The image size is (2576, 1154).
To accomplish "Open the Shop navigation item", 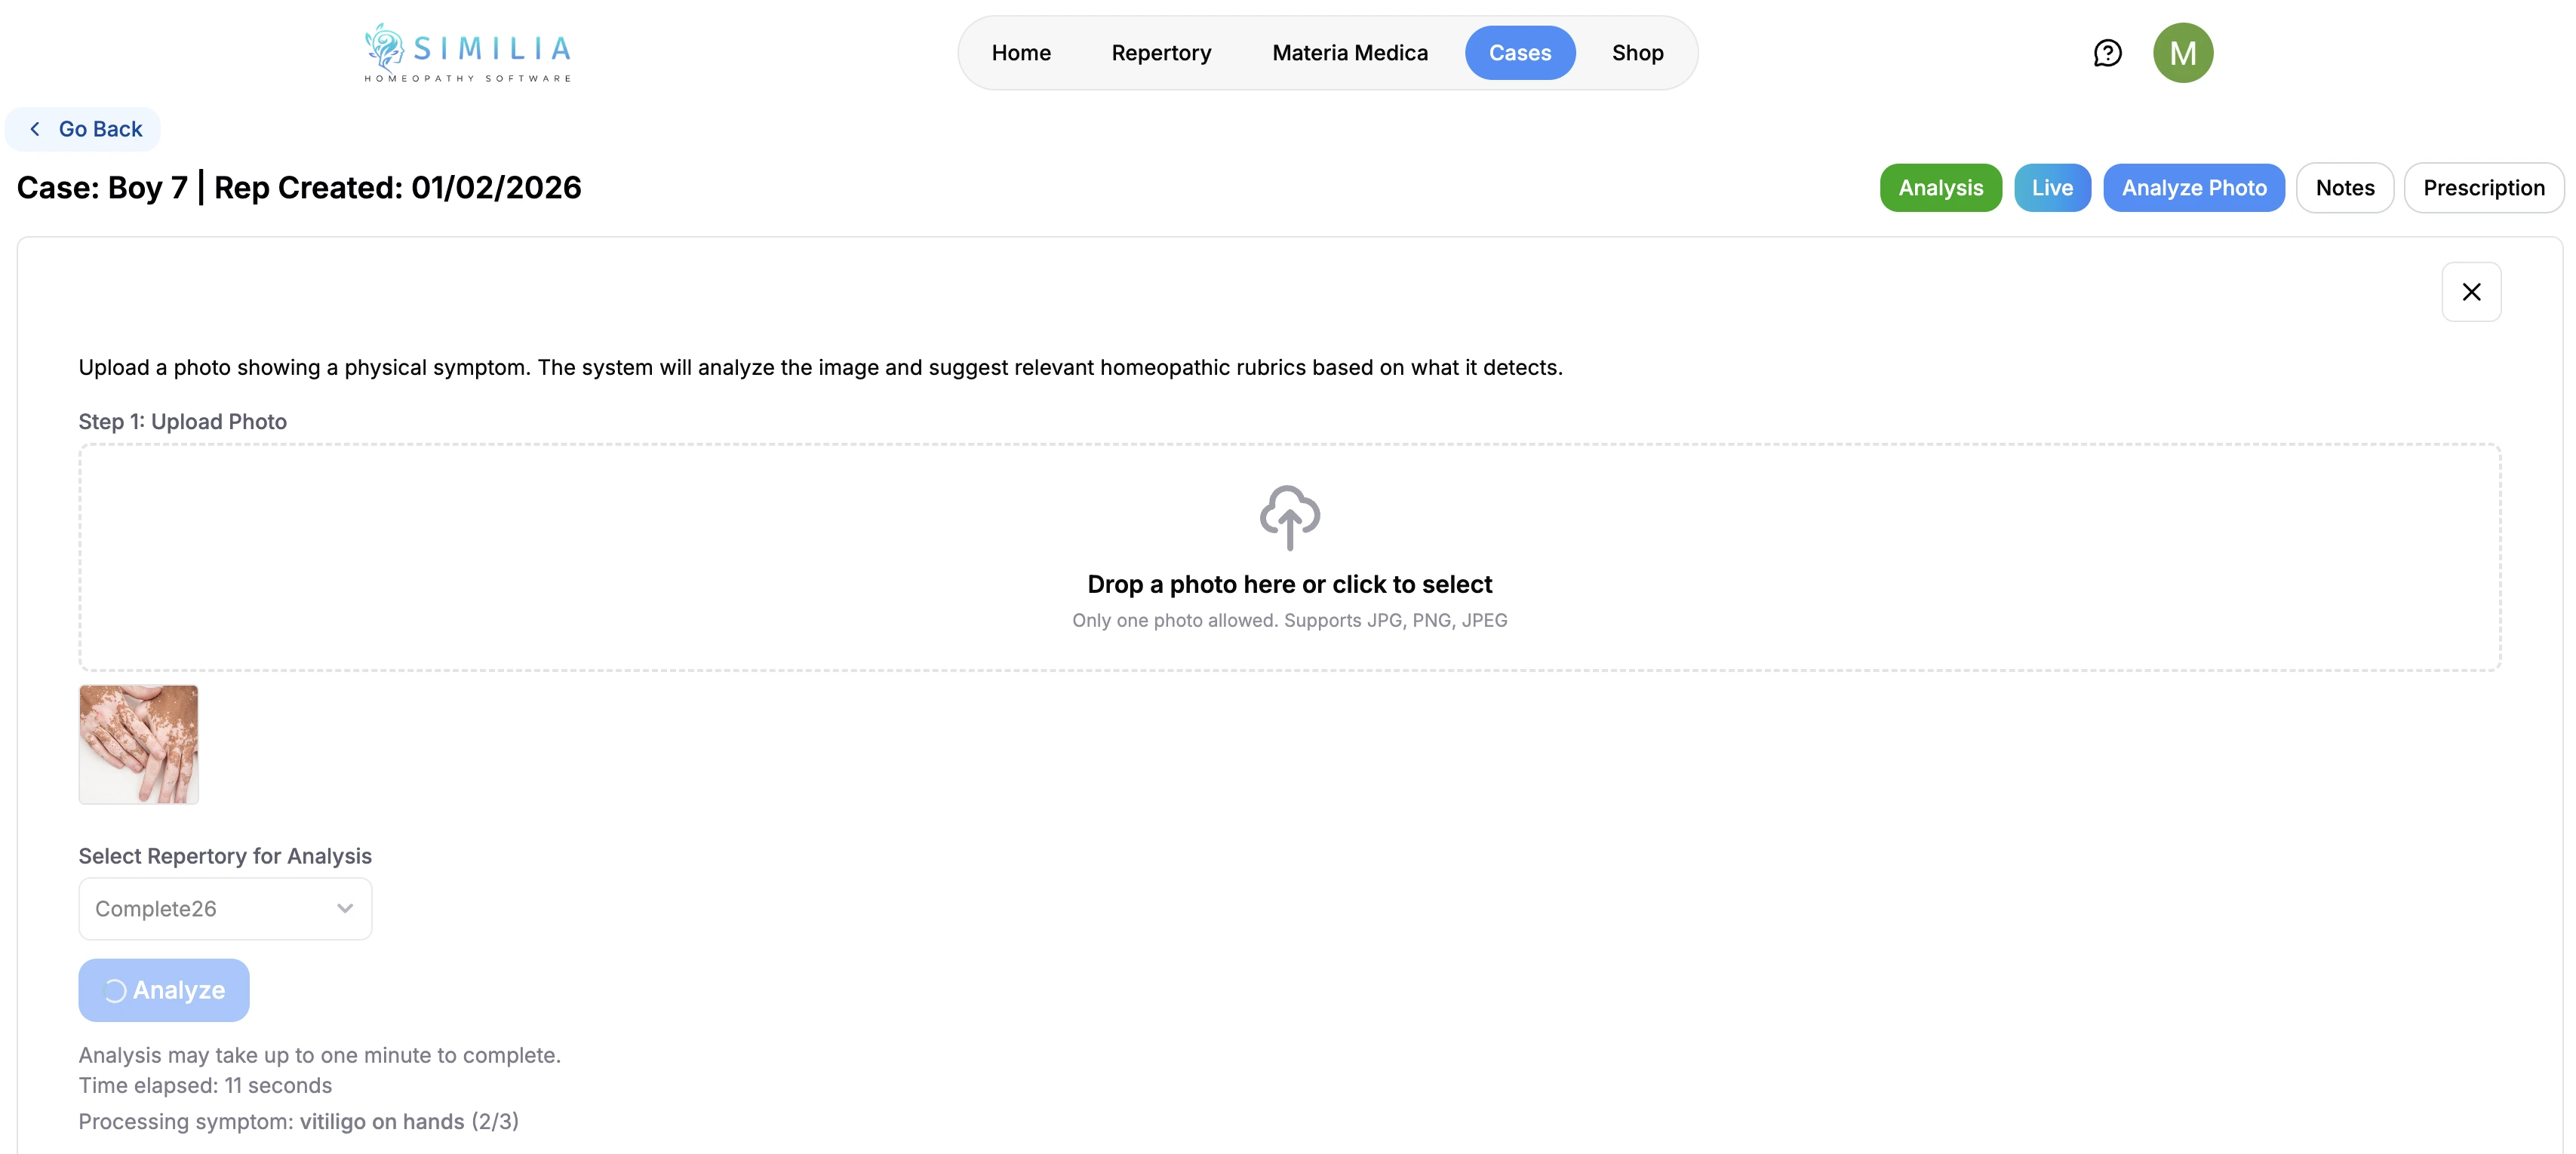I will [x=1637, y=53].
